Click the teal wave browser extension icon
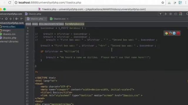The image size is (188, 105). (x=180, y=3)
